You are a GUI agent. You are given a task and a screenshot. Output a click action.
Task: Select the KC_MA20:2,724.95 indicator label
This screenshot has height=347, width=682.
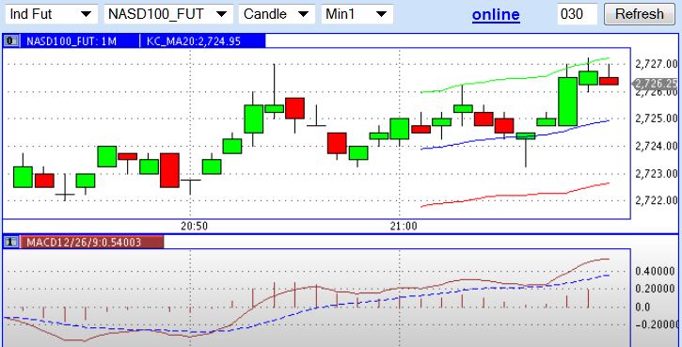pos(194,41)
